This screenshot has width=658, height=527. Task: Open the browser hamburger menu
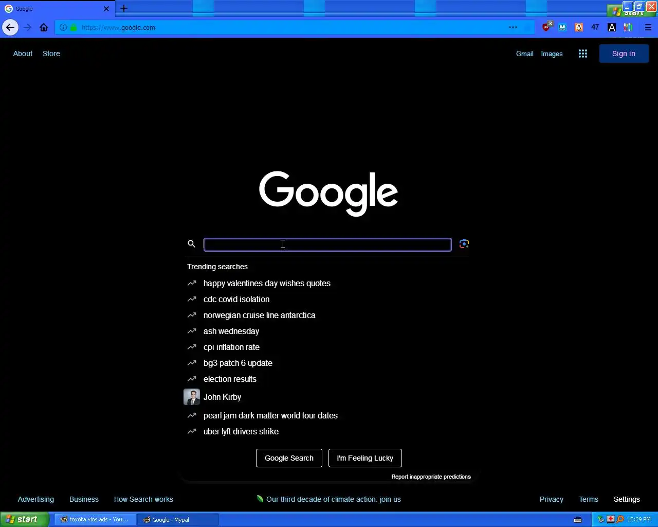[648, 28]
